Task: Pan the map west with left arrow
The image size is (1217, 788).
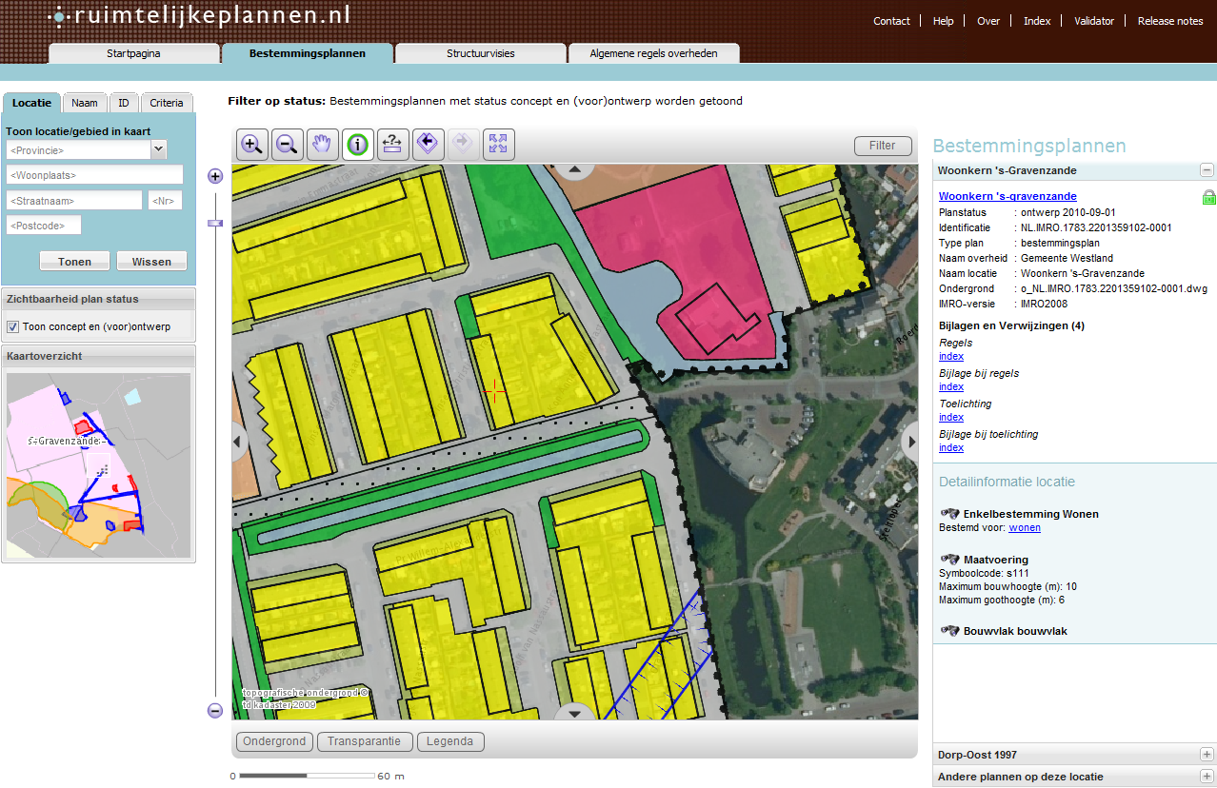Action: [x=239, y=441]
